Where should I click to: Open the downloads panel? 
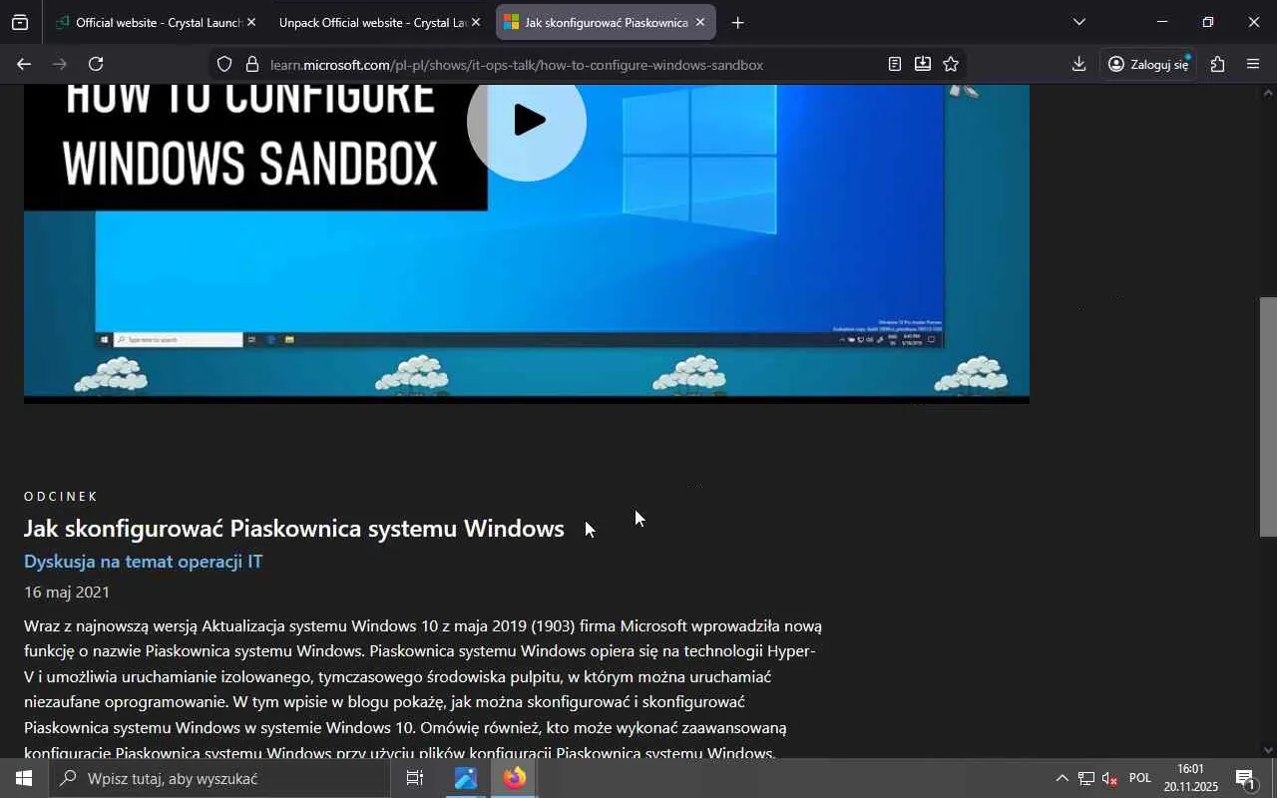[1078, 65]
